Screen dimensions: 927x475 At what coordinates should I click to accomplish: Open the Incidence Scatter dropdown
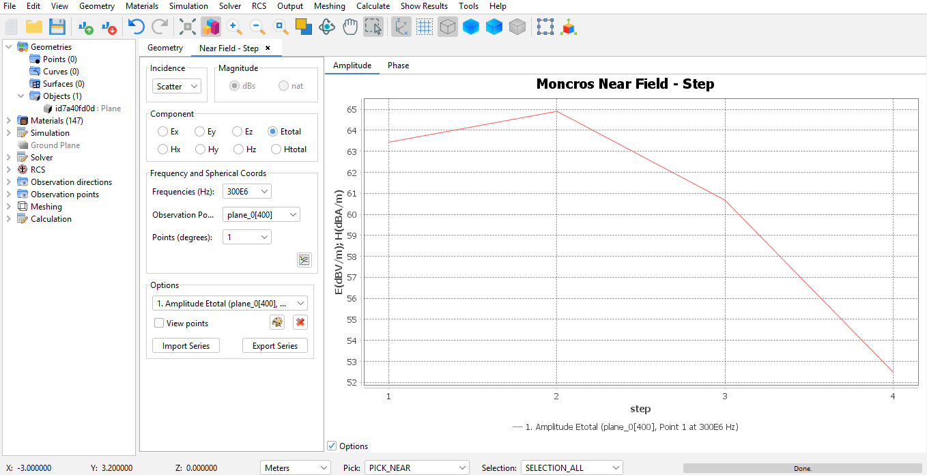tap(176, 87)
